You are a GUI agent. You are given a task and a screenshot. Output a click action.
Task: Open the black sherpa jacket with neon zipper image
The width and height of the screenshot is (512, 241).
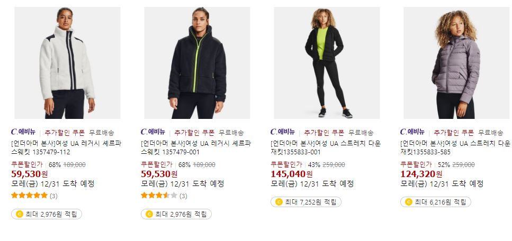tap(197, 63)
